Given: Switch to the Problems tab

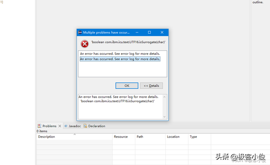Looking at the screenshot, I should point(49,126).
